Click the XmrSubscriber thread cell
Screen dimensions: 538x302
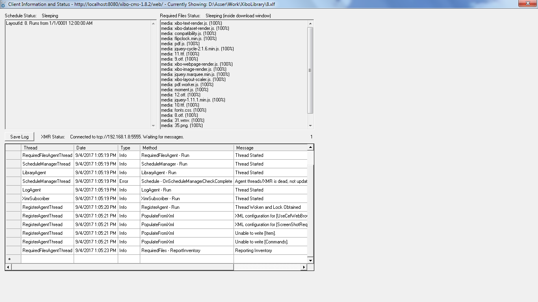(48, 199)
